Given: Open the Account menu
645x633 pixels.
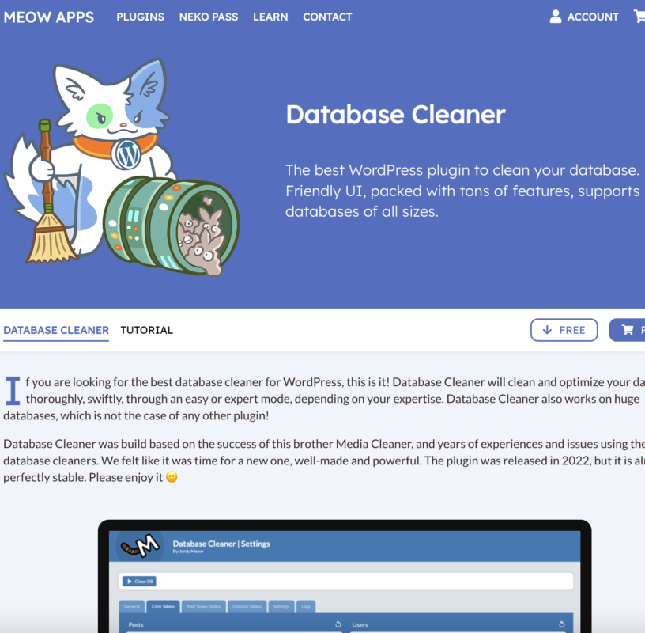Looking at the screenshot, I should [585, 17].
